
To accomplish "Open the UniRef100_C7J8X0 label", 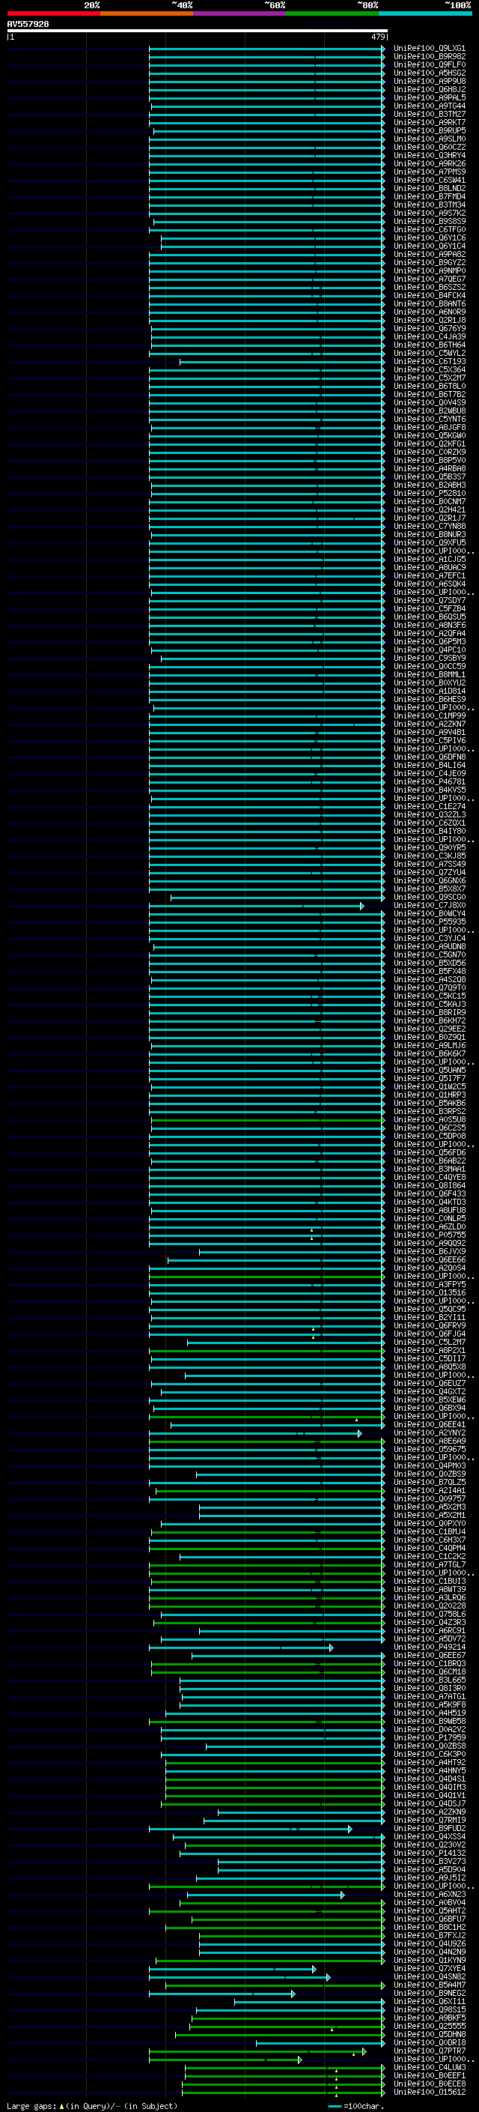I will pos(430,905).
